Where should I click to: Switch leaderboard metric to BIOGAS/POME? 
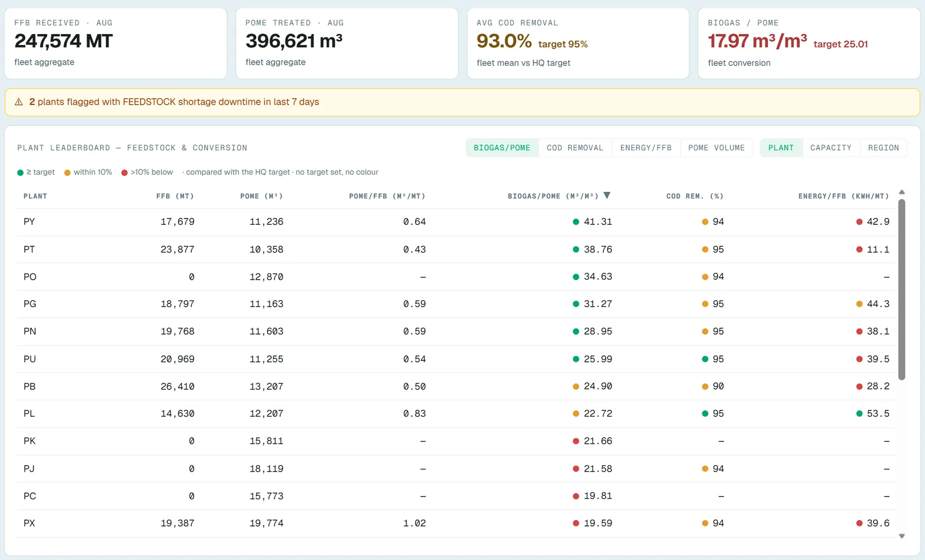coord(502,148)
